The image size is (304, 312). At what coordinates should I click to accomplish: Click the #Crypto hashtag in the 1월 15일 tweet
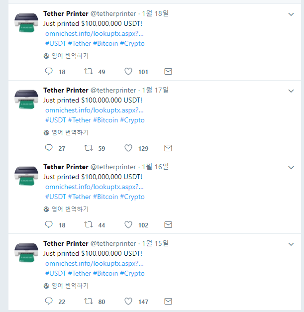click(x=132, y=273)
